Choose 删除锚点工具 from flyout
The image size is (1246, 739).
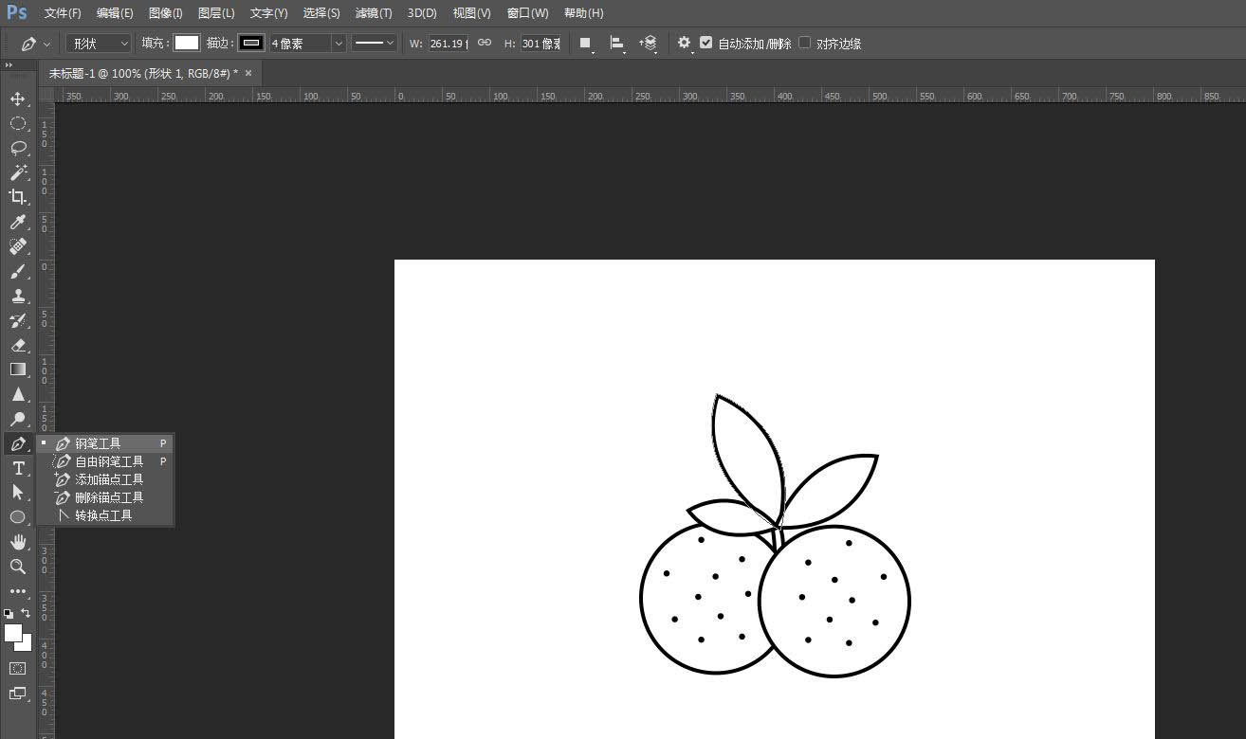coord(105,497)
